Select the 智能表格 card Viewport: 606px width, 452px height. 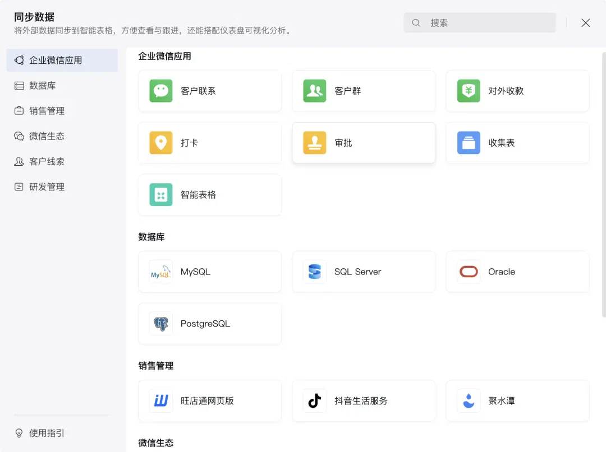click(x=210, y=195)
